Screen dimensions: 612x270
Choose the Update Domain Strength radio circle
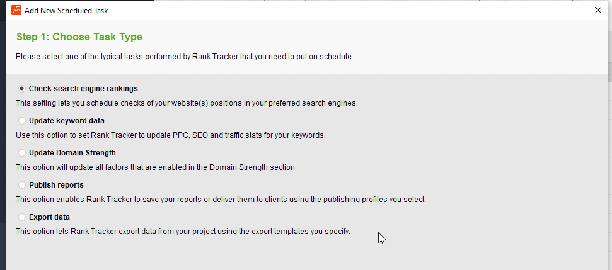(x=22, y=153)
